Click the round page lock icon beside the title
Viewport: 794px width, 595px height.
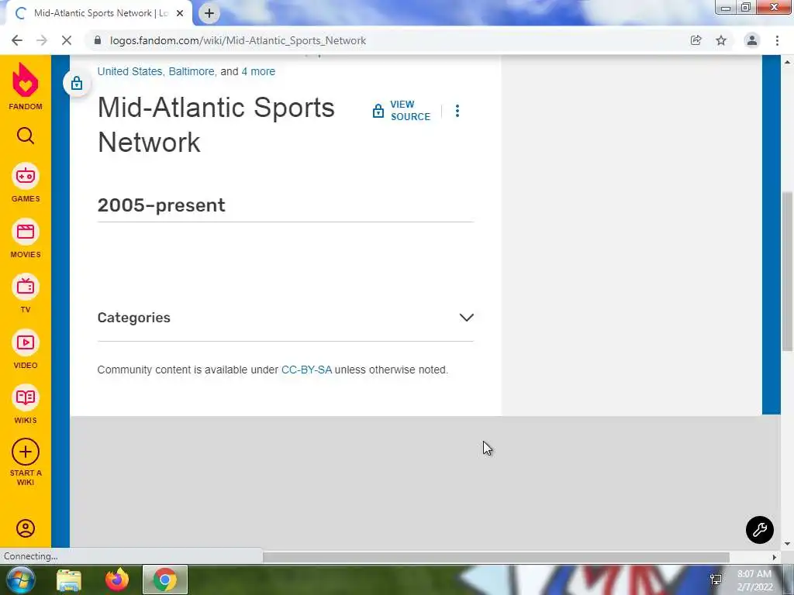[x=77, y=83]
